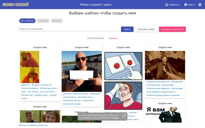Click the #oc meme tag
This screenshot has height=128, width=205.
(33, 92)
